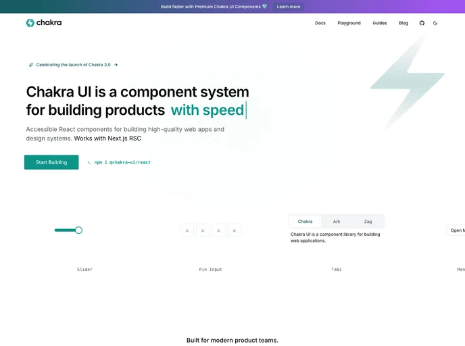Switch to the Ark tab
465x346 pixels.
[x=337, y=222]
